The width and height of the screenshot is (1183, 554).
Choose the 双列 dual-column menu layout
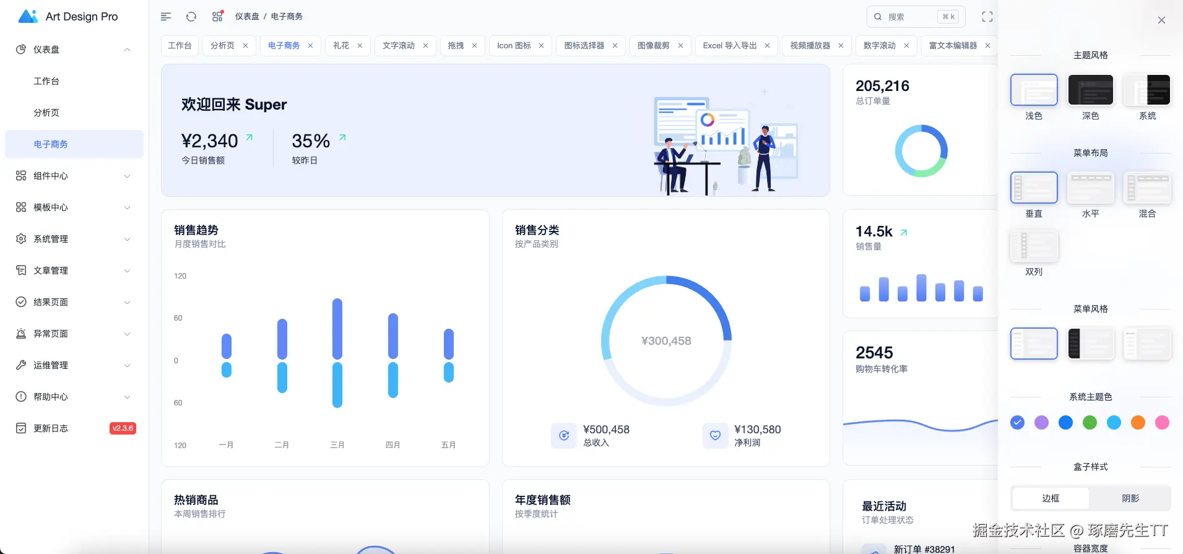pyautogui.click(x=1034, y=246)
